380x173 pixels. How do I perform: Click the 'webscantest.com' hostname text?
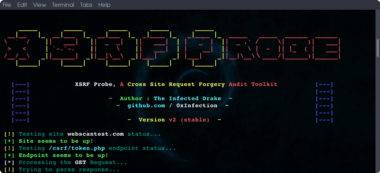pos(95,134)
